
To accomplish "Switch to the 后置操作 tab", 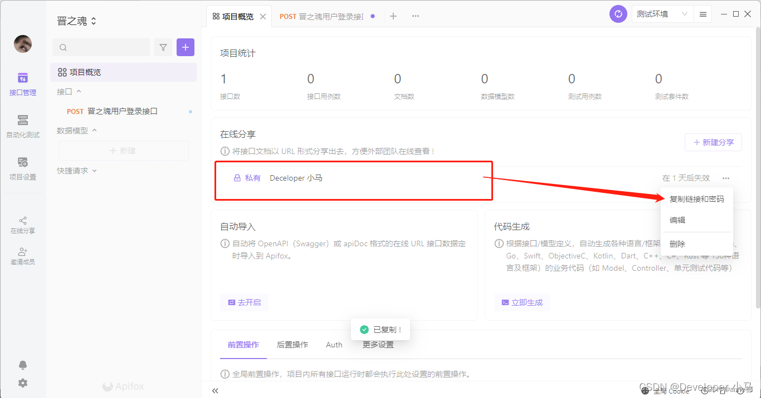I will tap(292, 345).
